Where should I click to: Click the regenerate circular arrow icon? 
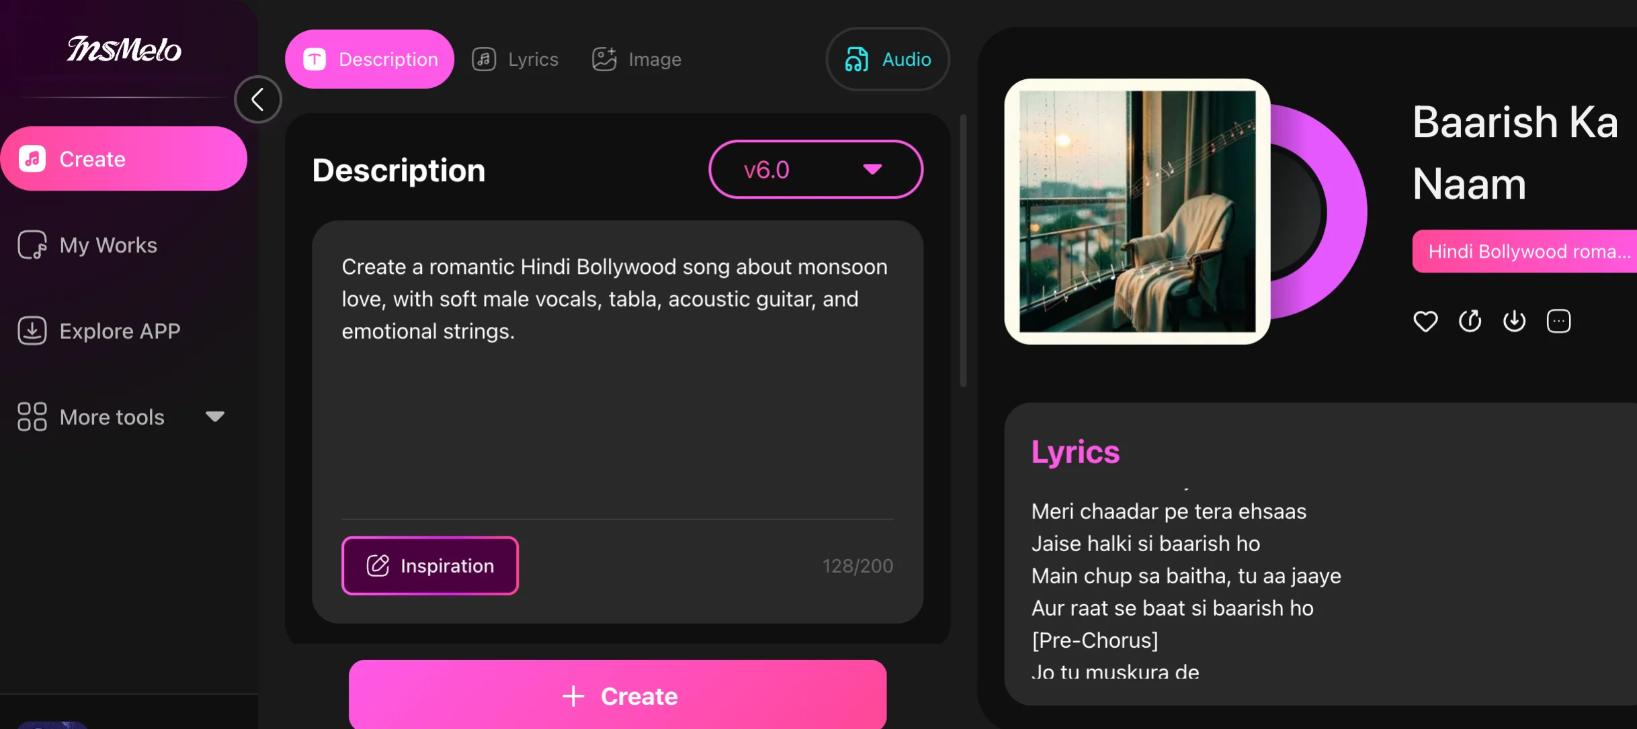point(1470,321)
